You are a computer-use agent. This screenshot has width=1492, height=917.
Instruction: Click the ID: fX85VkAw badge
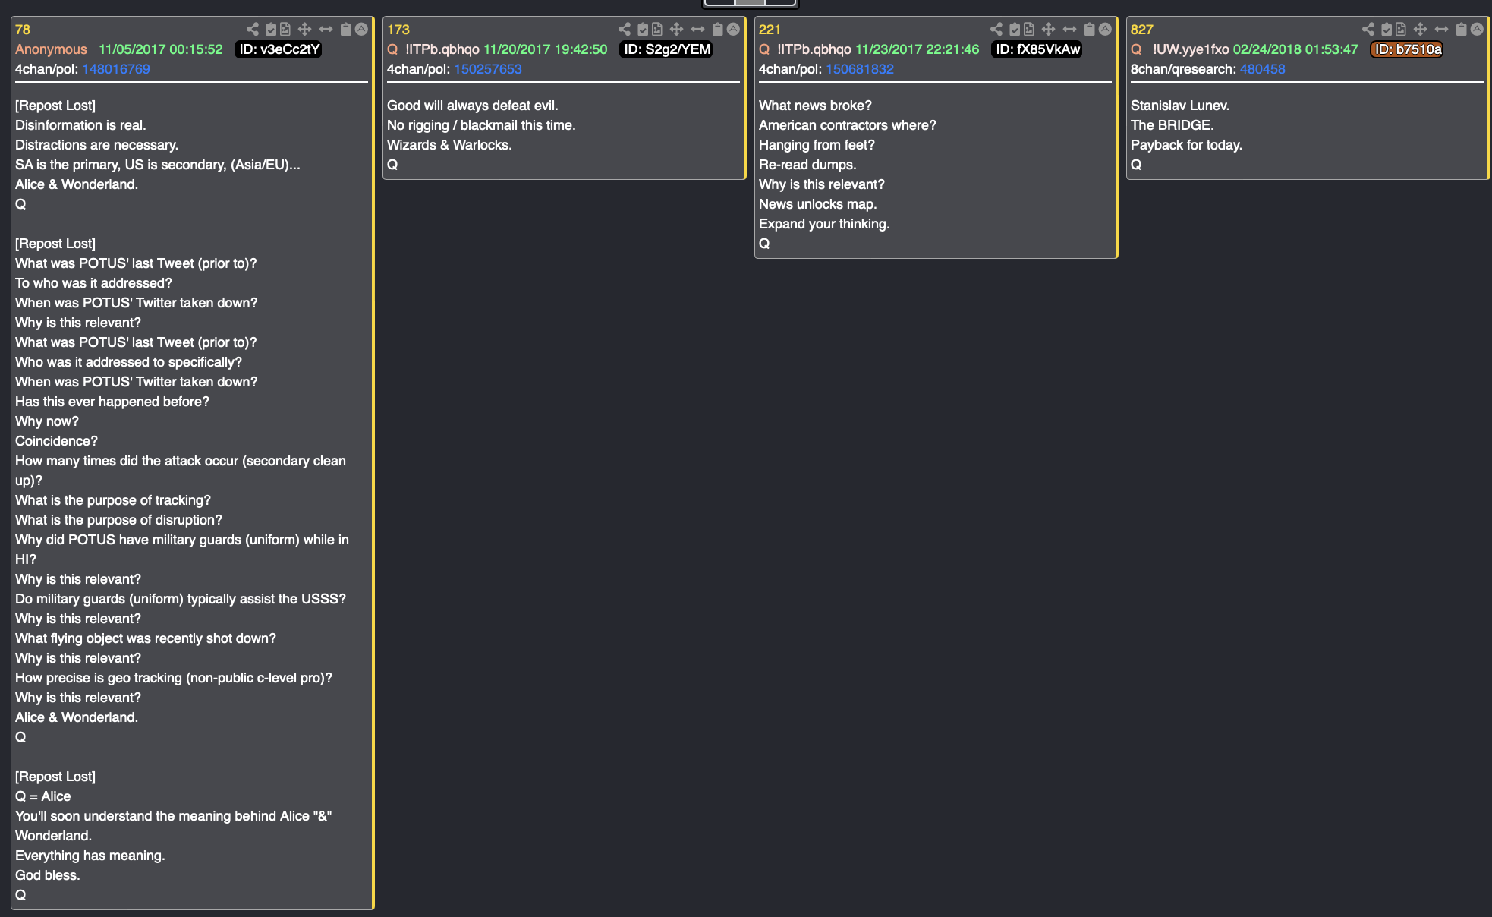click(x=1037, y=49)
